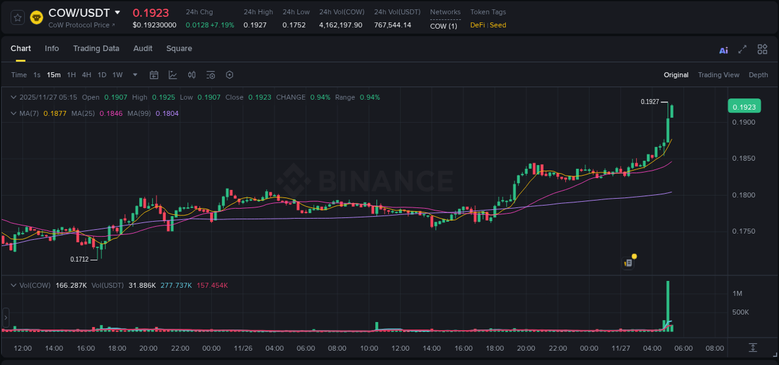This screenshot has height=365, width=779.
Task: Open the Audit tab
Action: coord(143,48)
